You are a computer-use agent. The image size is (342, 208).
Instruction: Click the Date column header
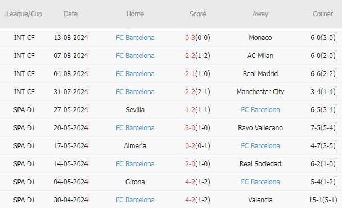tap(71, 14)
